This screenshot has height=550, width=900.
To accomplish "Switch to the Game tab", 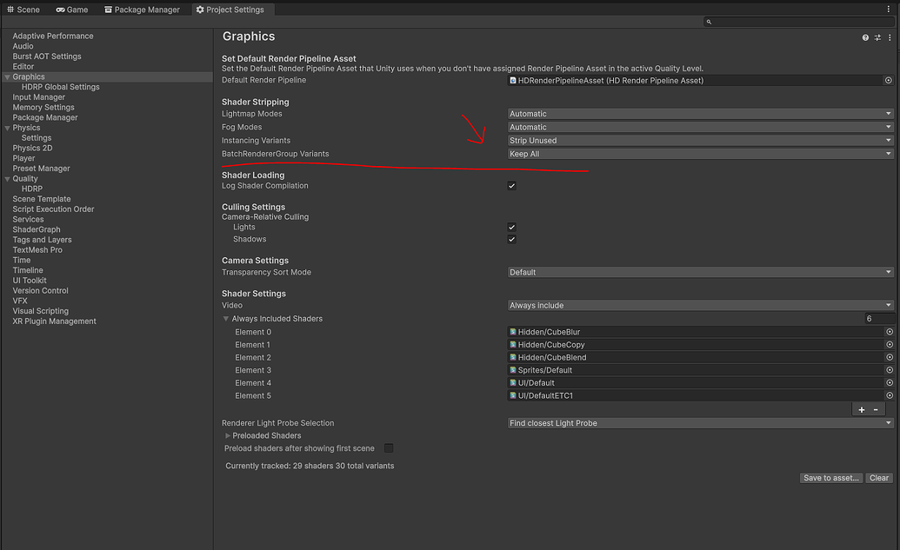I will pos(71,10).
